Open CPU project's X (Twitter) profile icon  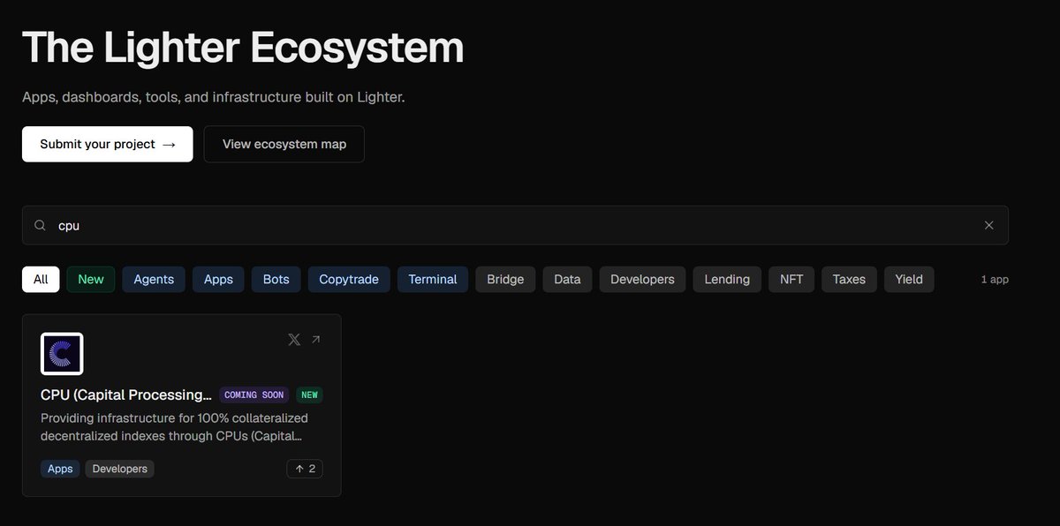294,339
